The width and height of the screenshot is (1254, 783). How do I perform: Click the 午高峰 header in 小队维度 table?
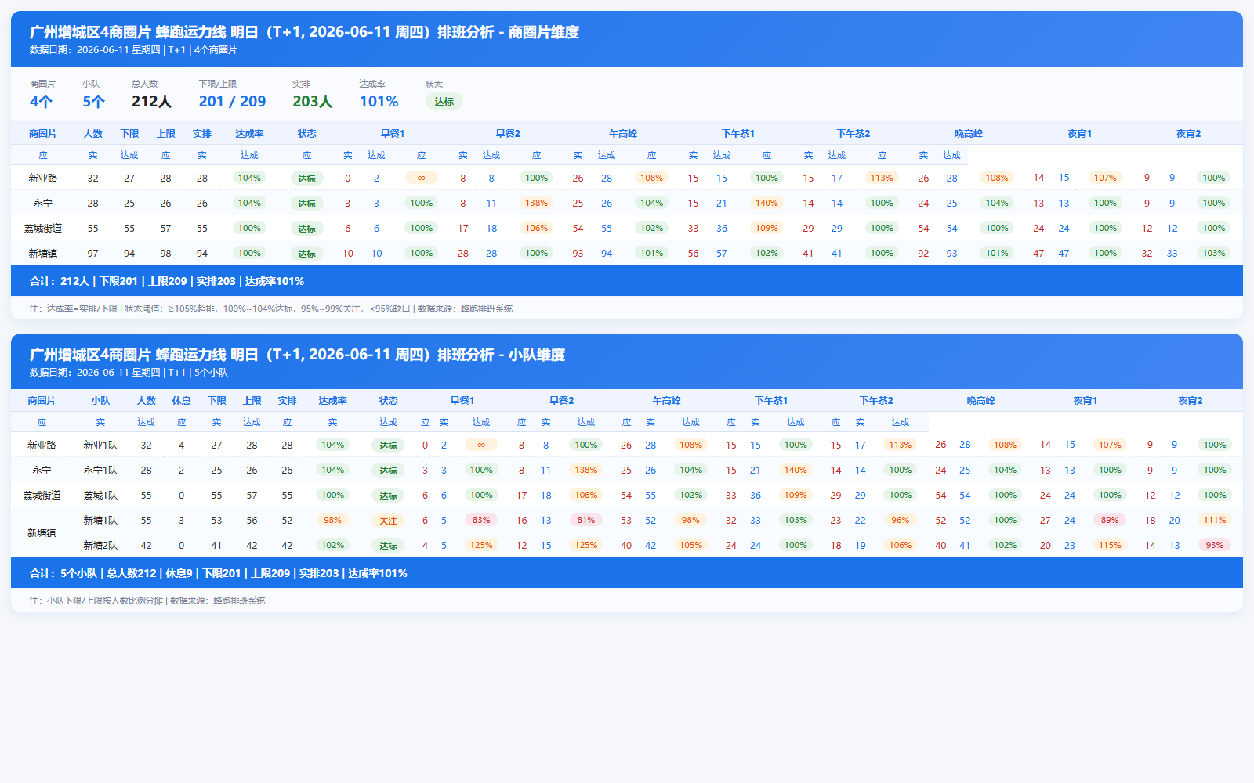click(667, 401)
